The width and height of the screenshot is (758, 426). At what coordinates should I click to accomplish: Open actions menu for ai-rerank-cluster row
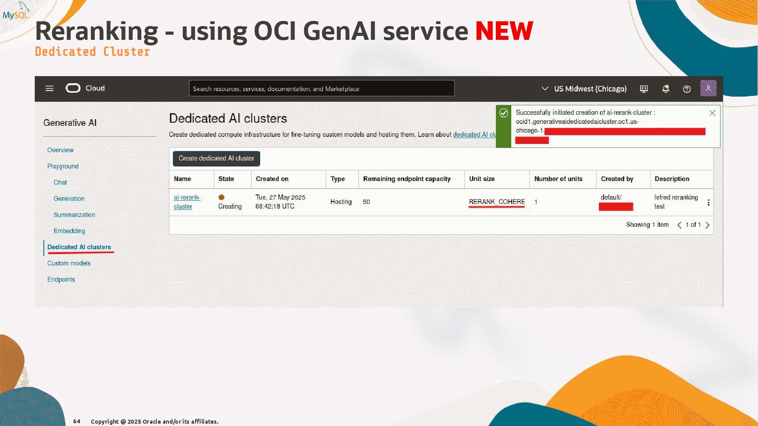pyautogui.click(x=709, y=202)
